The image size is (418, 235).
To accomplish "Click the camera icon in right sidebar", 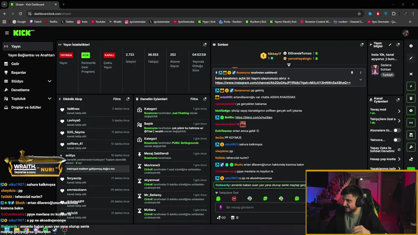I will (x=411, y=135).
